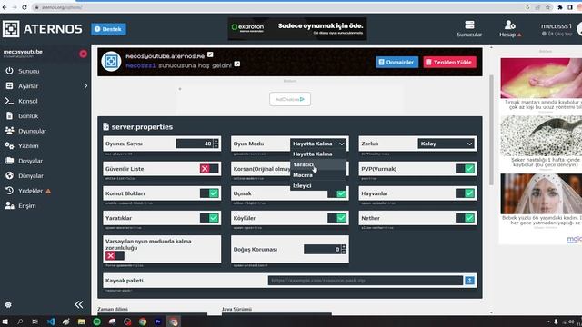Toggle the Uçmak switch
Viewport: 582px width, 327px height.
click(337, 193)
